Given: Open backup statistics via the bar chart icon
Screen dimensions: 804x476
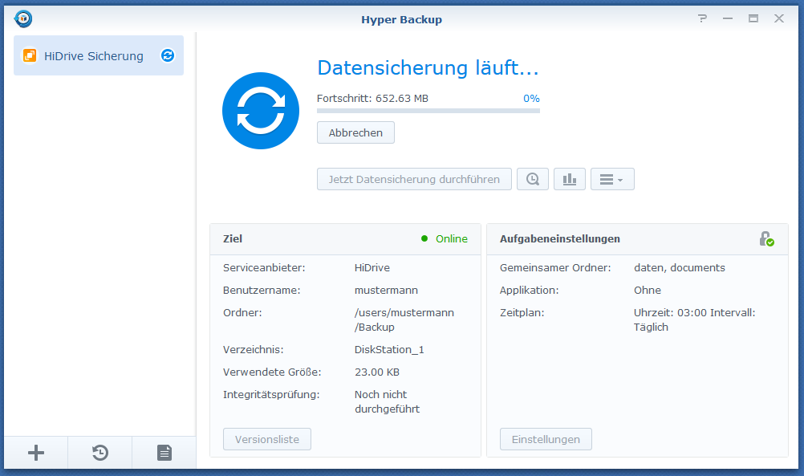Looking at the screenshot, I should (x=570, y=178).
